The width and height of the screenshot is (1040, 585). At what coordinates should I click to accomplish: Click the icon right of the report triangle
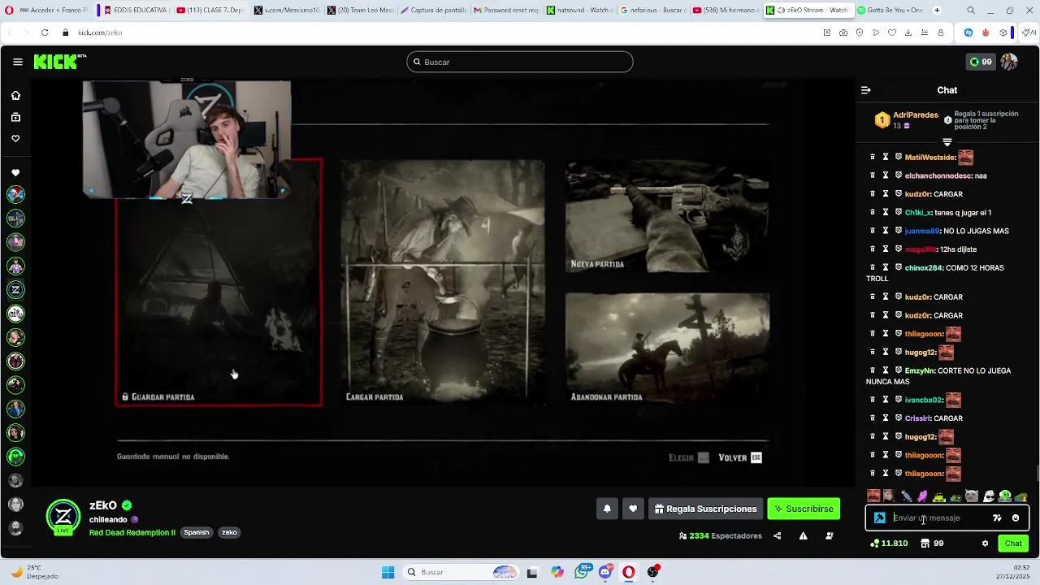[x=830, y=536]
